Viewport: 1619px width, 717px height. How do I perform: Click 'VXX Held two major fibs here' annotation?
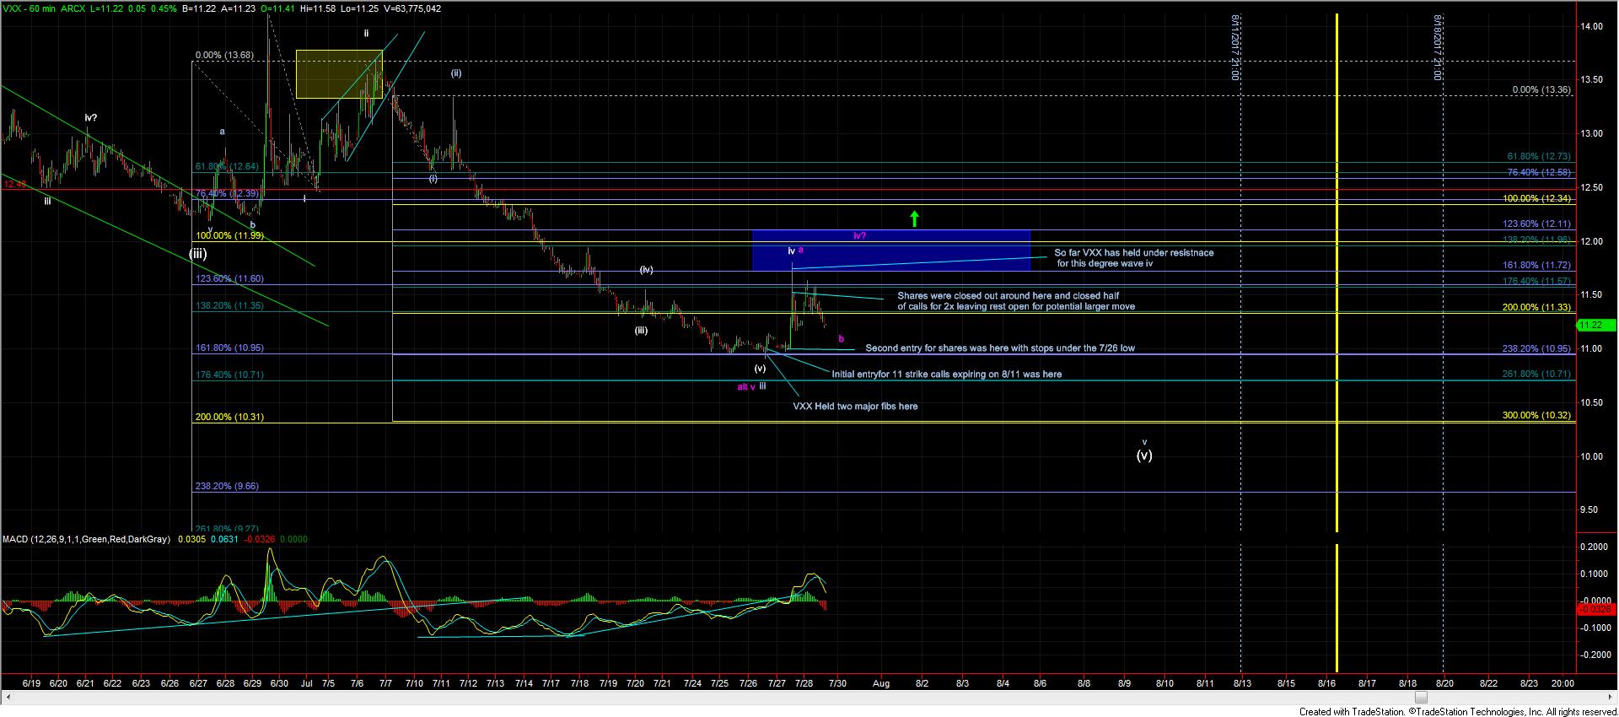[x=855, y=406]
